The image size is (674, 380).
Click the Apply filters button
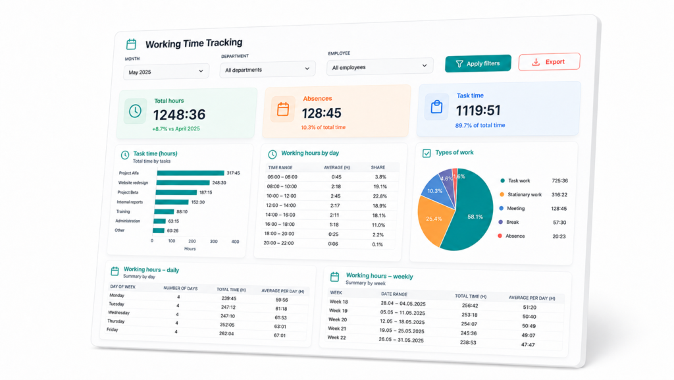478,63
